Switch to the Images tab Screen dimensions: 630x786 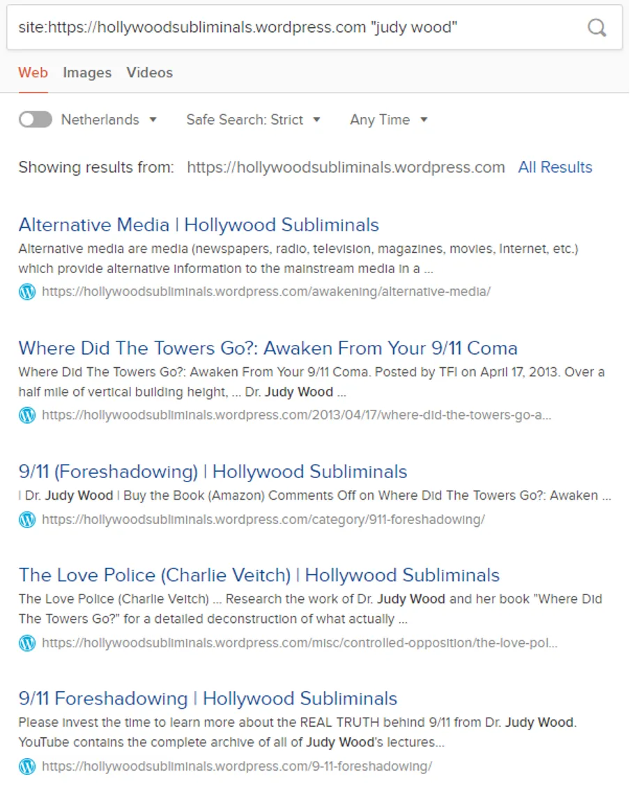click(x=87, y=72)
